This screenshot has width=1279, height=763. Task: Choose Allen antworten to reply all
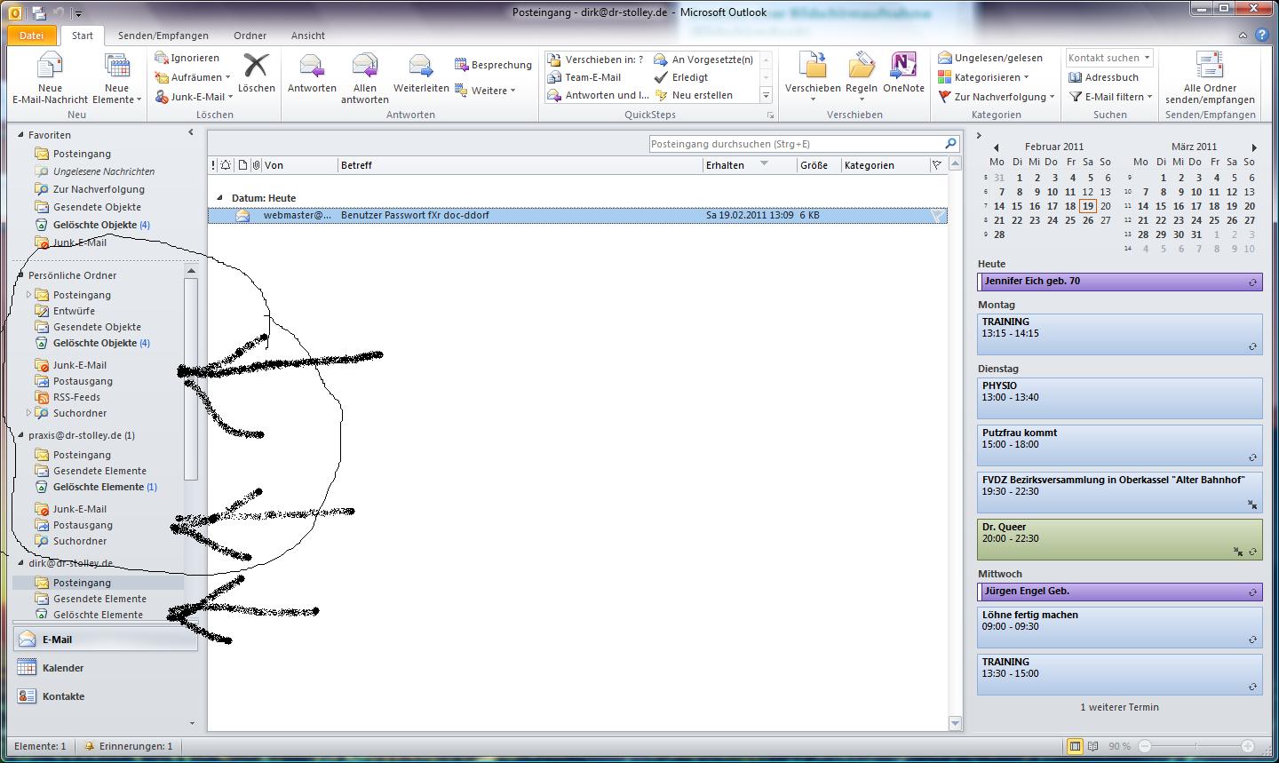[365, 78]
